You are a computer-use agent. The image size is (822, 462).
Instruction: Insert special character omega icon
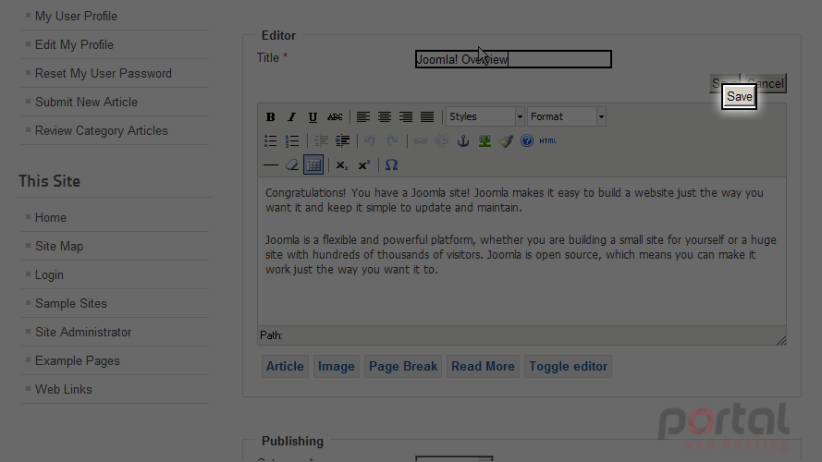coord(392,165)
